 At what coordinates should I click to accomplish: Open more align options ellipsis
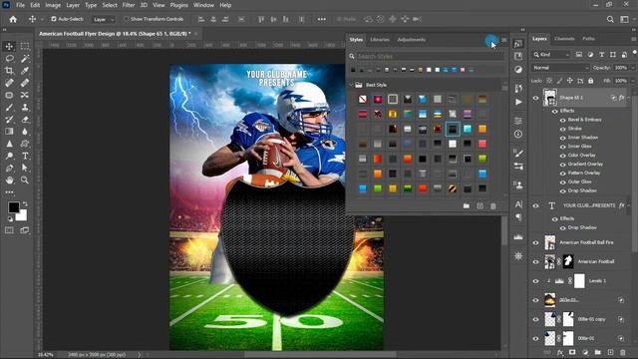coord(321,19)
